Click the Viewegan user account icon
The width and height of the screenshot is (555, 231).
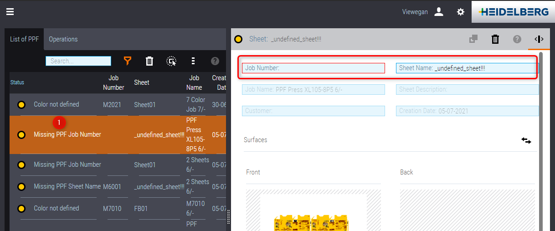pyautogui.click(x=439, y=12)
